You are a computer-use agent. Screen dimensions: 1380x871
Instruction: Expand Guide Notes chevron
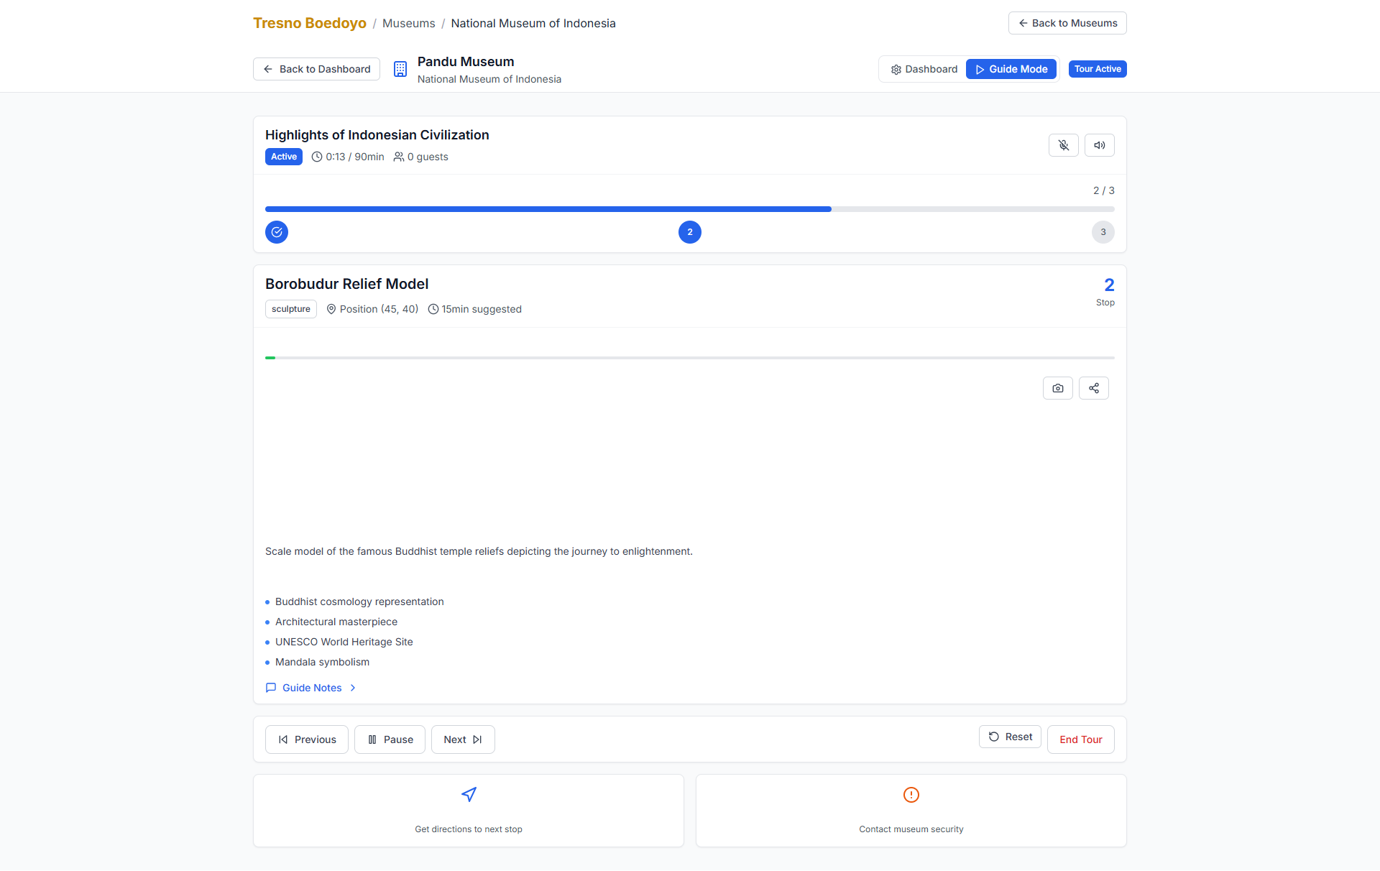(353, 688)
